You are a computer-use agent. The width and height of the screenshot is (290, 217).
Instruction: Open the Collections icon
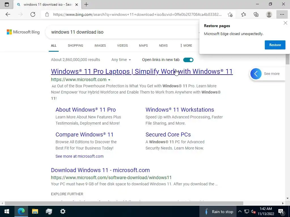[256, 14]
